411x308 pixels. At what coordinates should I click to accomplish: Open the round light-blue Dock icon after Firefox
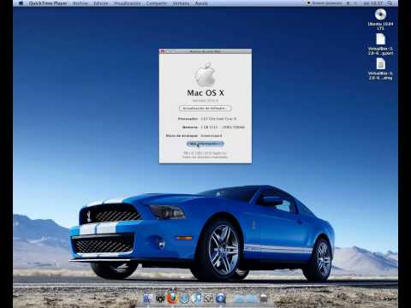click(x=185, y=298)
